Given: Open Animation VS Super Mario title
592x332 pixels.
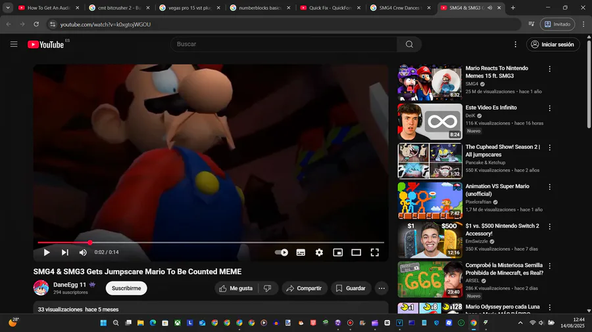Looking at the screenshot, I should click(x=497, y=190).
